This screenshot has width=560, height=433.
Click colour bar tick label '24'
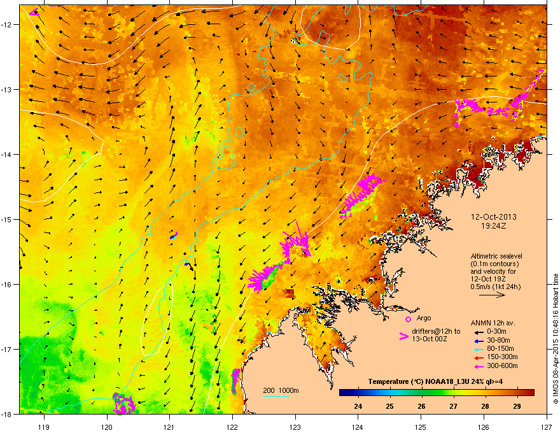(358, 406)
